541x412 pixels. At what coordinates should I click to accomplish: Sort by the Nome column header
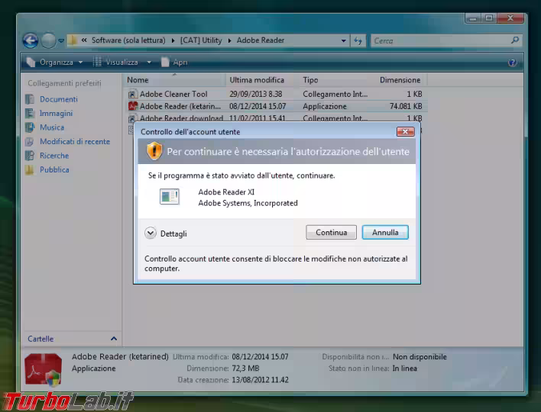pos(138,80)
